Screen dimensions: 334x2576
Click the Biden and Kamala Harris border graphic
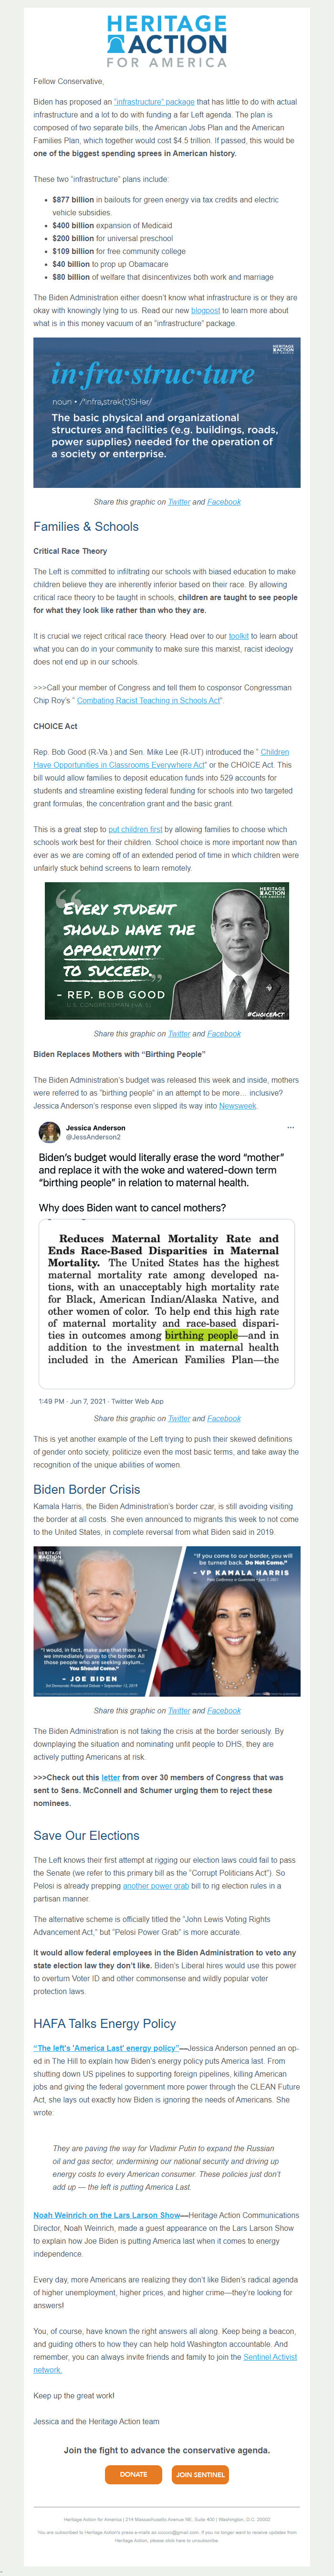(167, 1621)
